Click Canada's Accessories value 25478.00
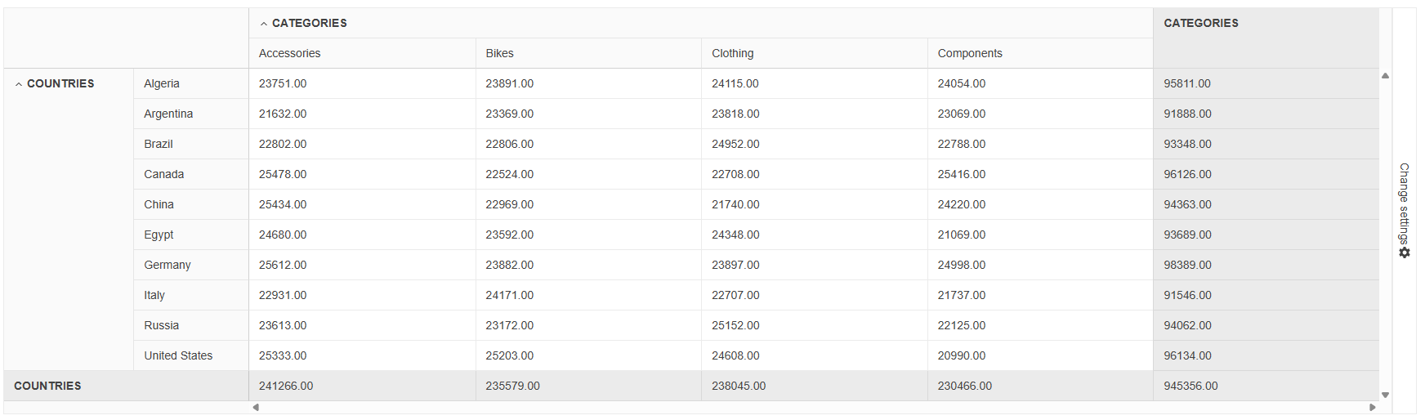This screenshot has width=1425, height=420. click(283, 174)
